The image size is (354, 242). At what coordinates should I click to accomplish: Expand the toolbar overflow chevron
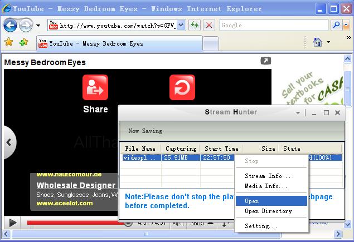point(349,38)
